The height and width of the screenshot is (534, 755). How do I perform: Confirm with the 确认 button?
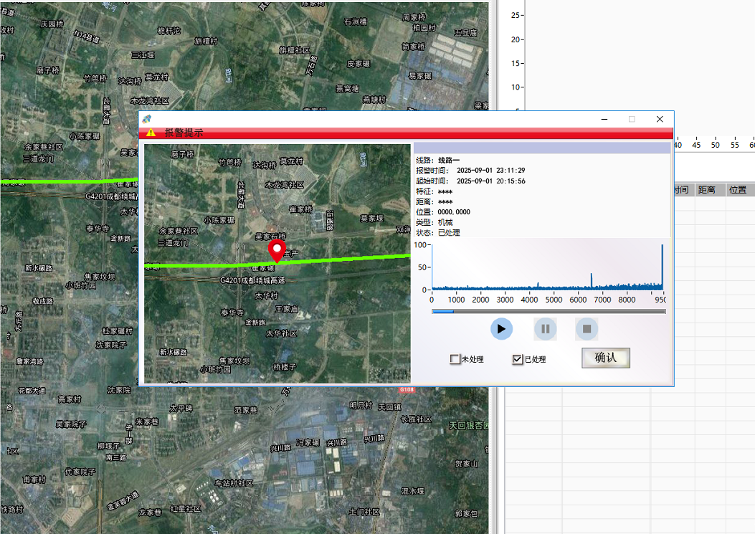click(x=605, y=358)
